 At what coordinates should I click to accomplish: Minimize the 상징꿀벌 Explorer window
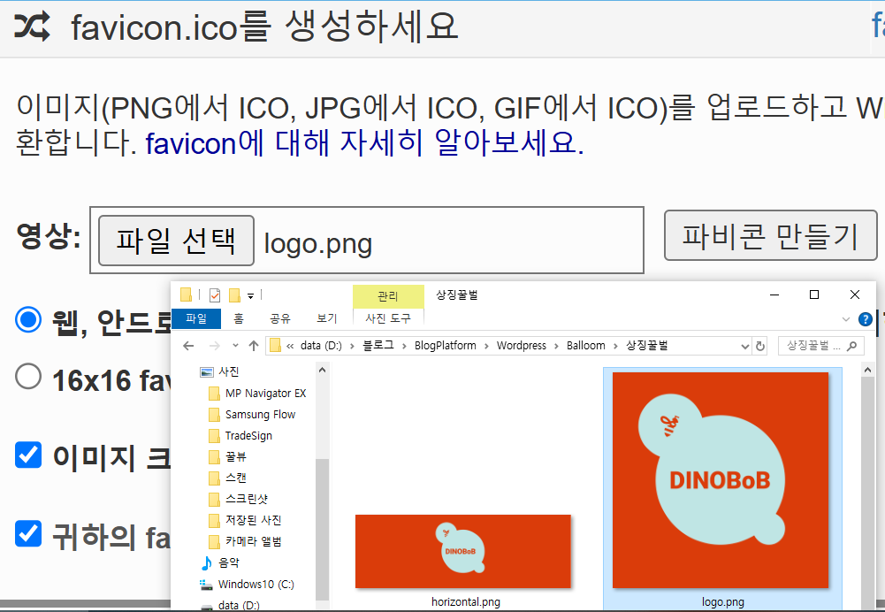point(774,295)
